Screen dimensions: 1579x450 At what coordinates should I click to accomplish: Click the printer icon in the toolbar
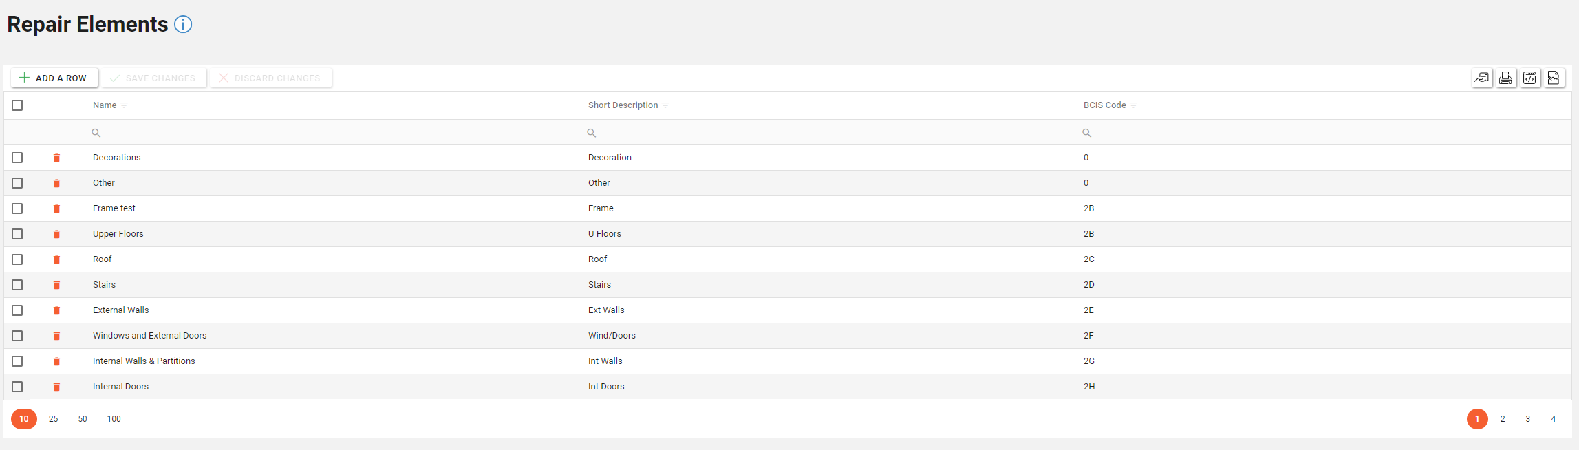pos(1505,78)
